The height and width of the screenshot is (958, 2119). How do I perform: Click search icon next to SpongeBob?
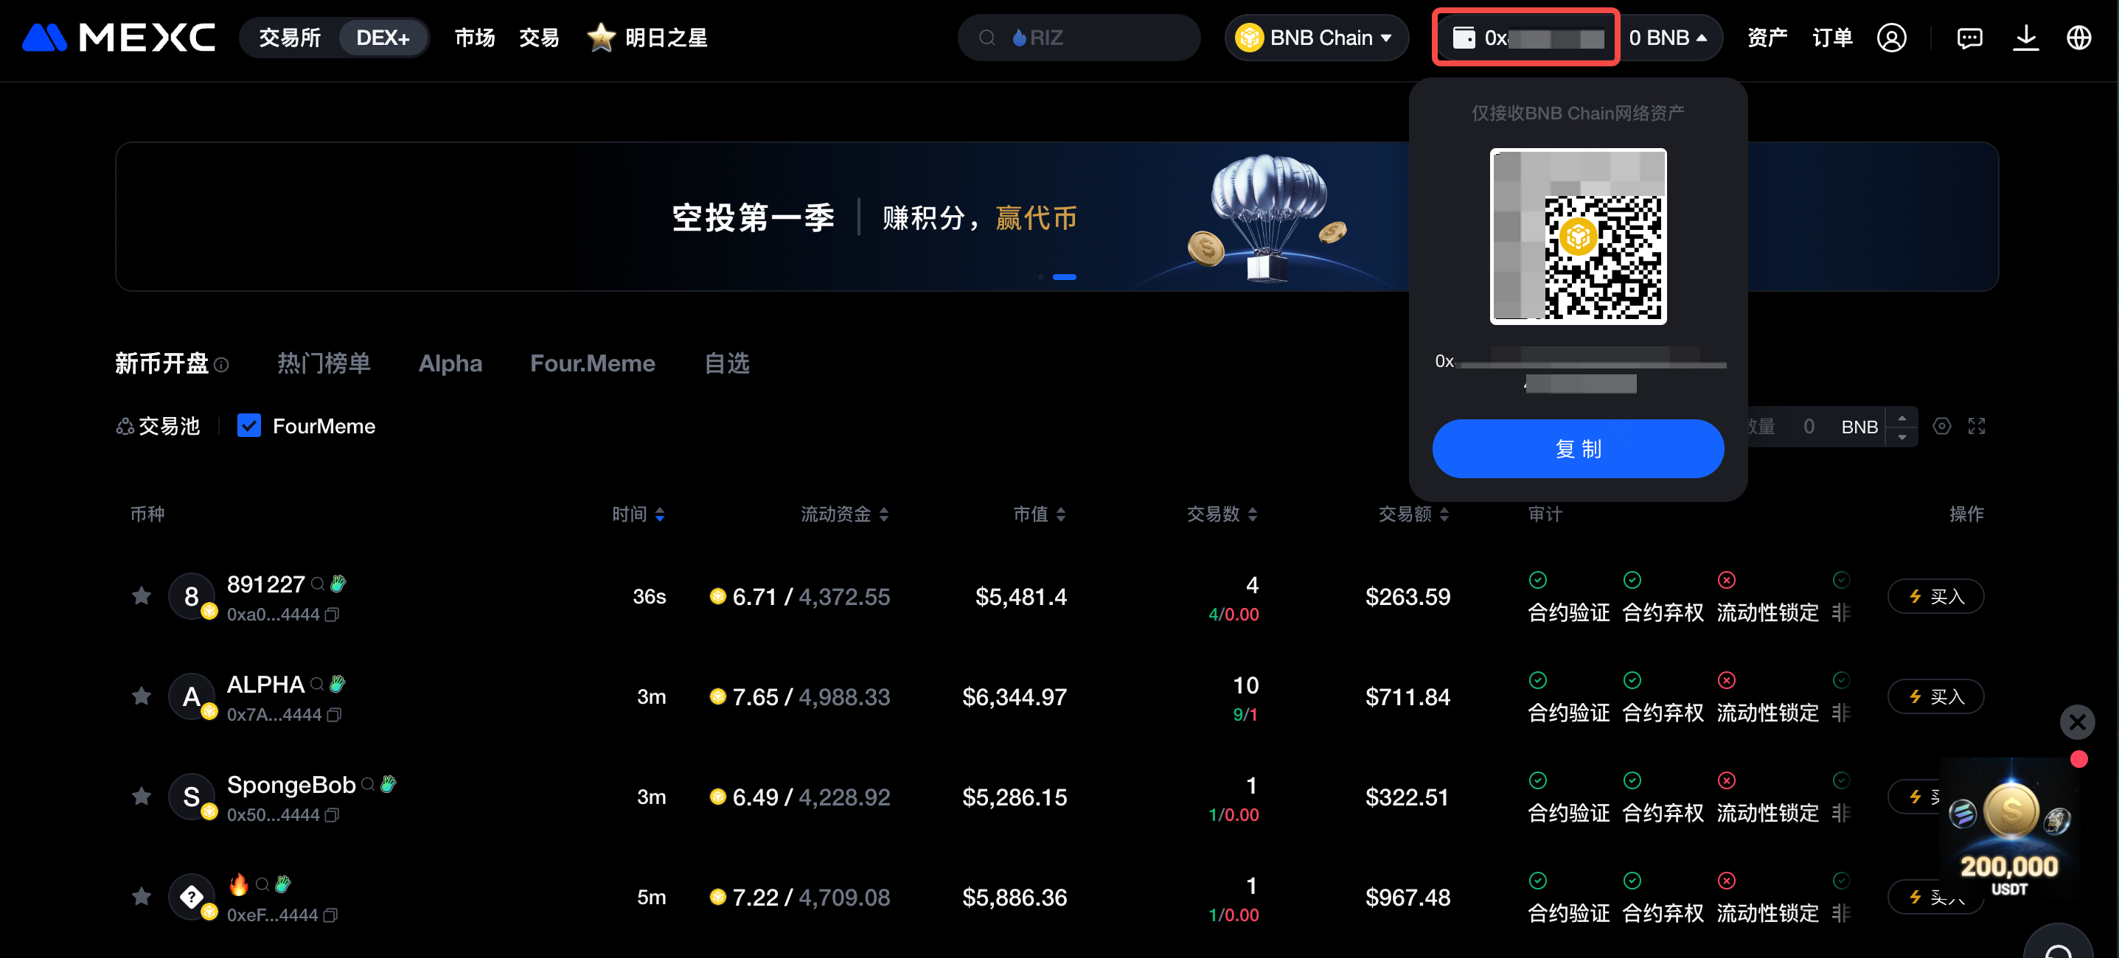point(368,785)
